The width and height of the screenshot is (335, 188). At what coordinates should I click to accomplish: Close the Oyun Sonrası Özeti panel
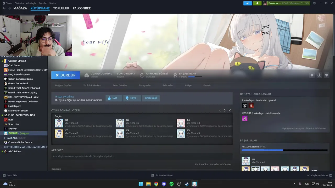pos(230,110)
